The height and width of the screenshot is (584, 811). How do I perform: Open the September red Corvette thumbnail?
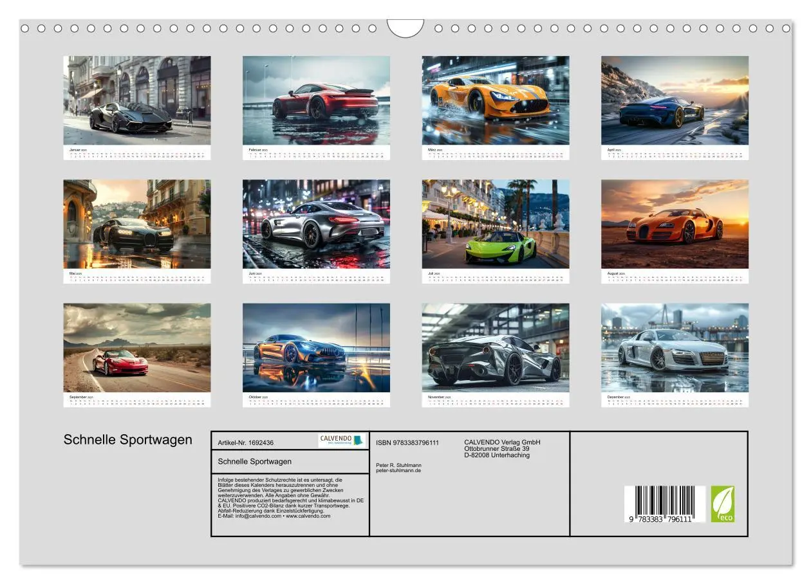point(136,348)
